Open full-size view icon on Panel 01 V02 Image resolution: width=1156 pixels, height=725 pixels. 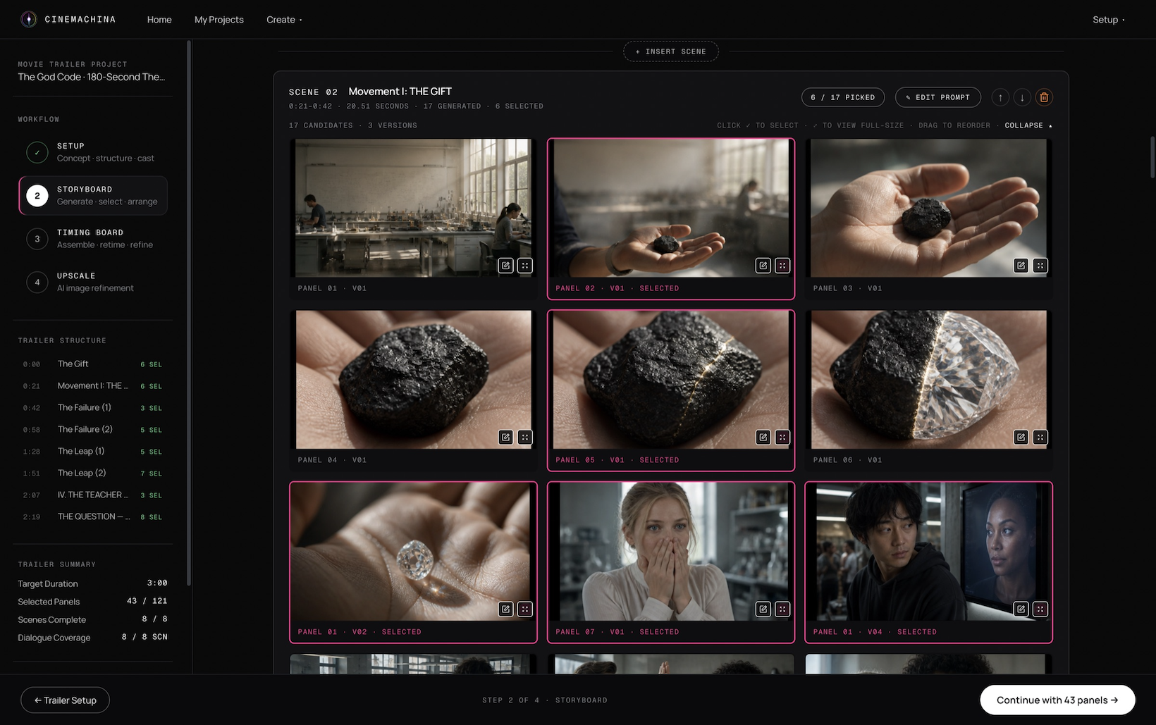pos(525,609)
